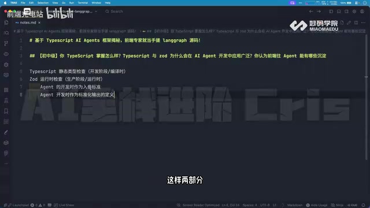Screen dimensions: 370x208
Task: Open the Help menu
Action: [x=108, y=3]
